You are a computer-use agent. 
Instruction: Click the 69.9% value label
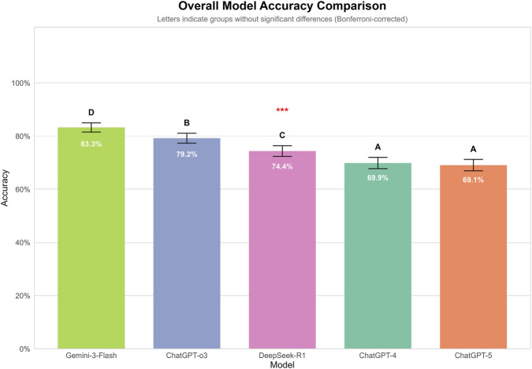coord(378,178)
